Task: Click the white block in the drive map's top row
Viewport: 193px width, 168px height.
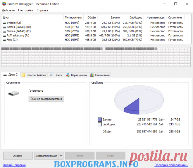Action: (x=104, y=48)
